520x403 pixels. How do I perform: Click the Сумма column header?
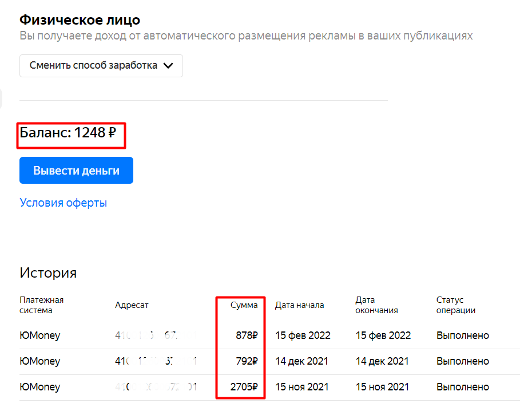pos(244,305)
